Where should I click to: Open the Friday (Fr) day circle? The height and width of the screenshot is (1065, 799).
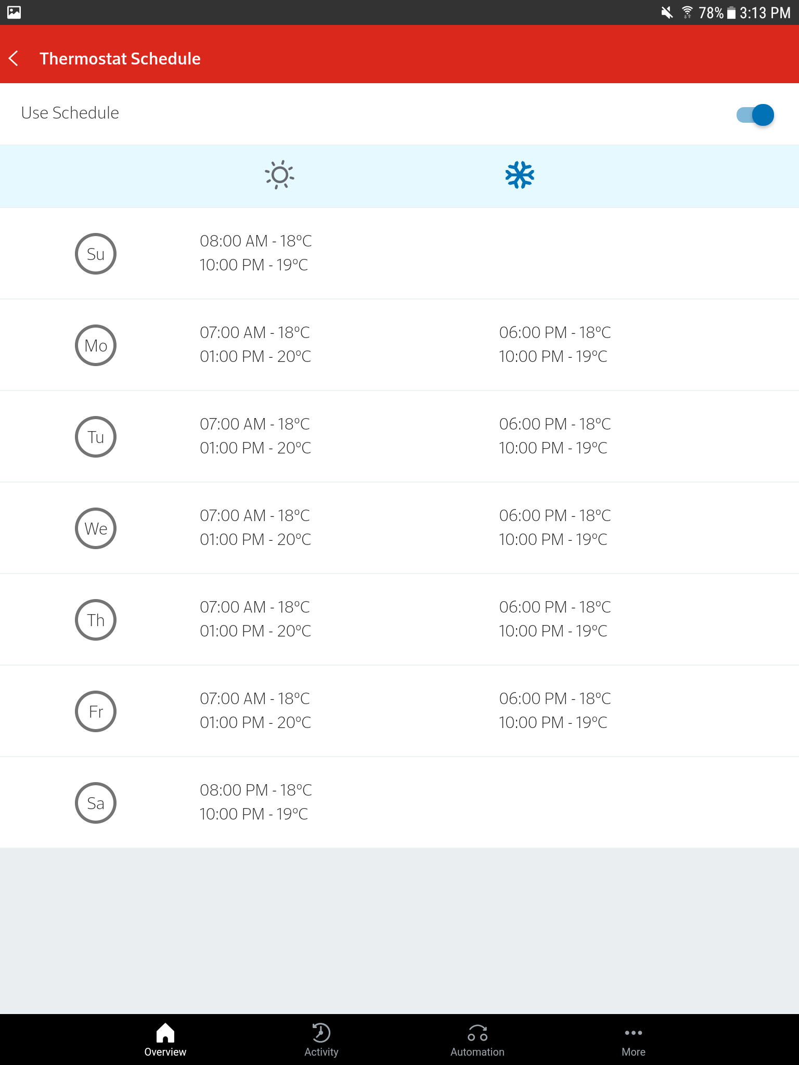click(x=96, y=711)
